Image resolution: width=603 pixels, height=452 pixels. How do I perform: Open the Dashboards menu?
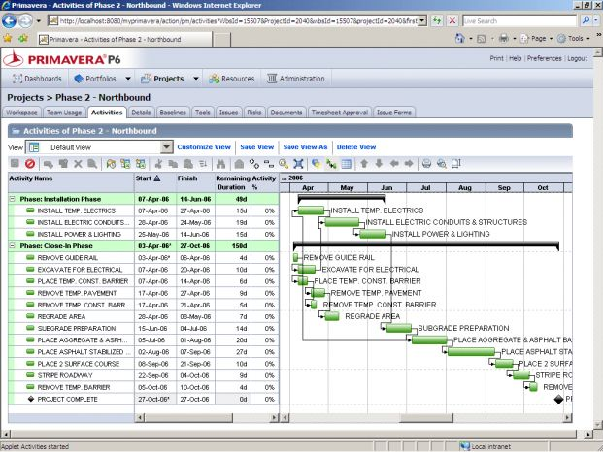pos(37,79)
